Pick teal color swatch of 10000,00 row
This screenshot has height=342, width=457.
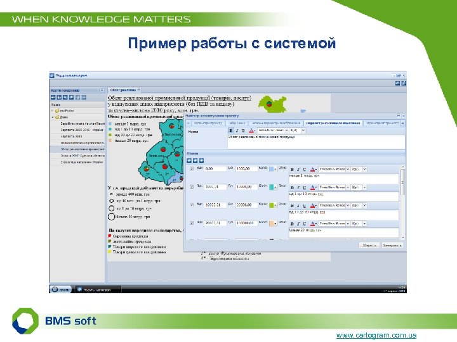(273, 187)
